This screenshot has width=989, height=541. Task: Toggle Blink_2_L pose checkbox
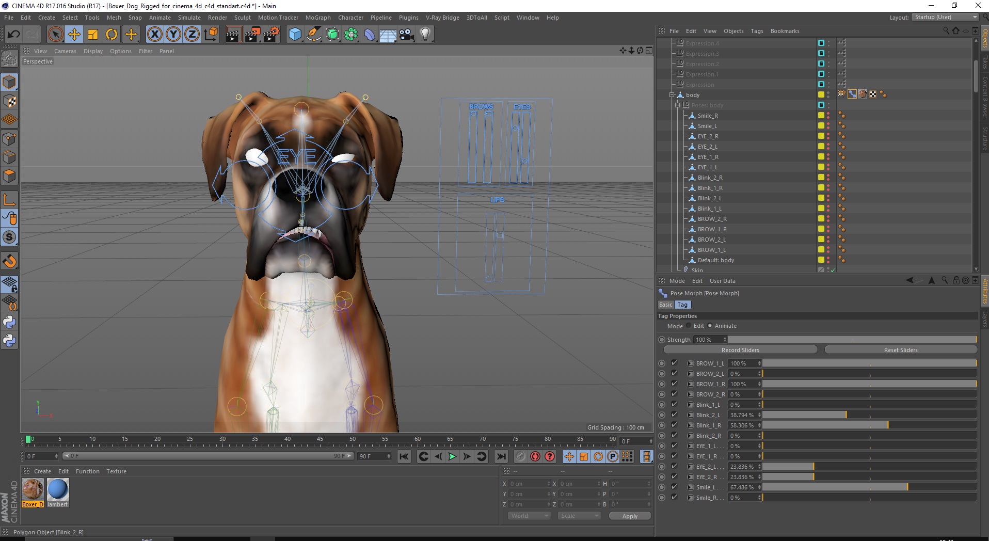pyautogui.click(x=674, y=415)
